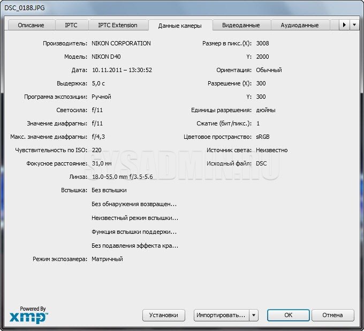Show the Аудиоданные tab
Viewport: 364px width, 331px height.
point(299,25)
